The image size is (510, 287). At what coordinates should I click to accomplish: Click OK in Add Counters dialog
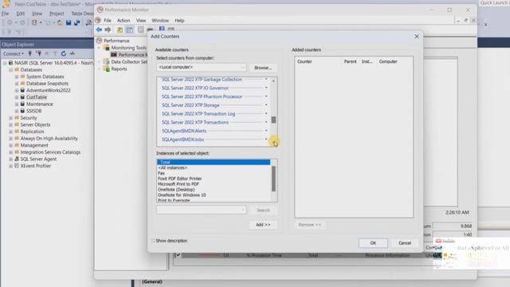(x=373, y=243)
